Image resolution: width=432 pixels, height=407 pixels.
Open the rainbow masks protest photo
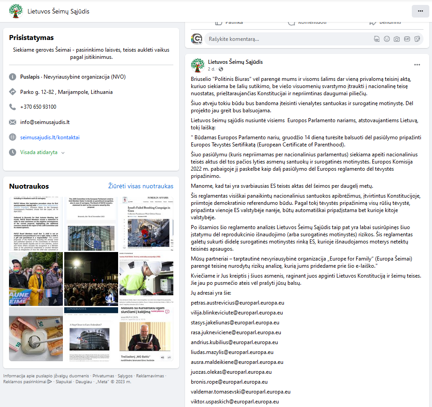pos(36,279)
